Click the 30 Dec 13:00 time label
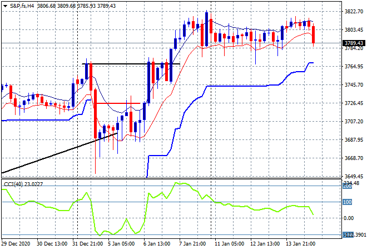Screen dimensions: 367x250 click(x=52, y=244)
